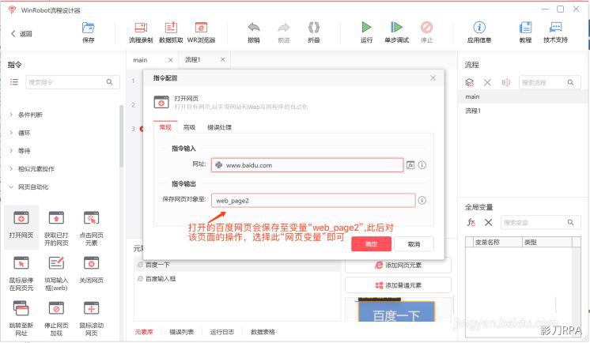Click the web_page2 output field
This screenshot has width=590, height=343.
pyautogui.click(x=313, y=201)
